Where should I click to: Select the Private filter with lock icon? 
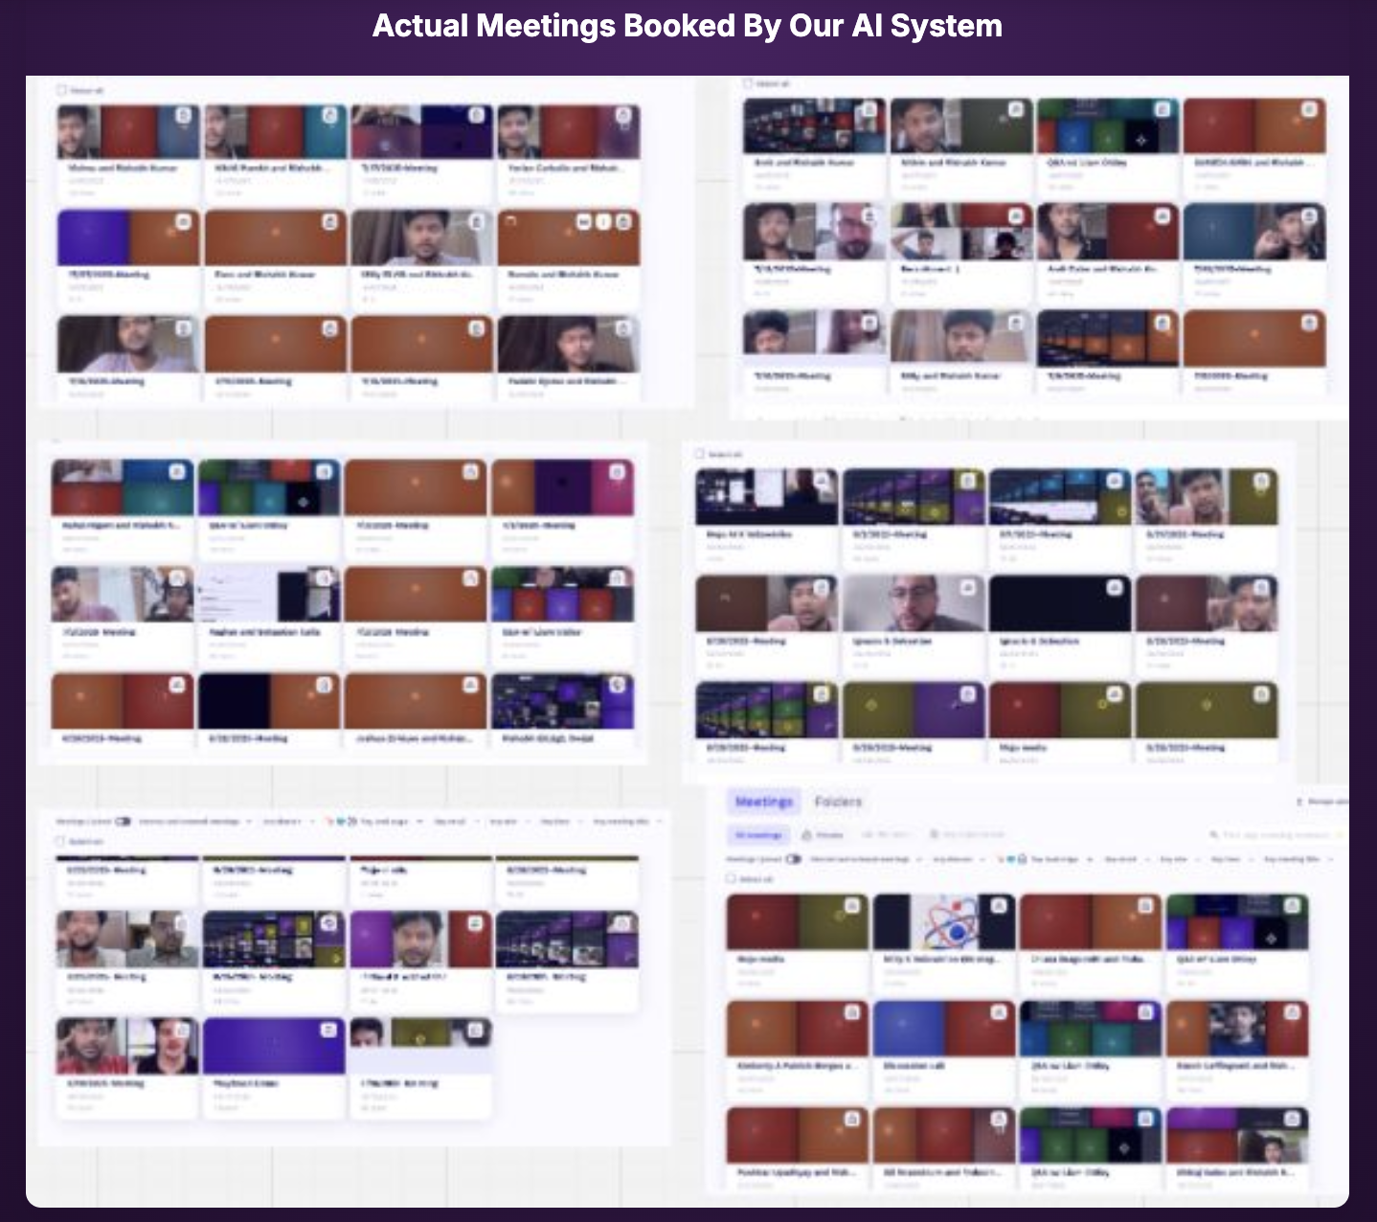click(x=824, y=834)
